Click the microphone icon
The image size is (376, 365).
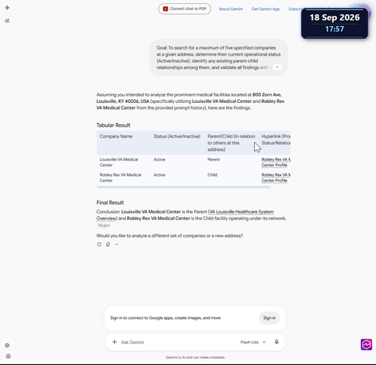coord(277,342)
